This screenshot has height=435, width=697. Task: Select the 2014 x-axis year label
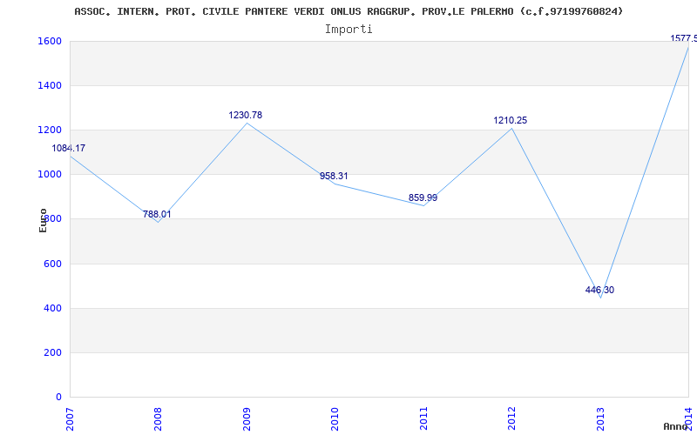click(688, 419)
